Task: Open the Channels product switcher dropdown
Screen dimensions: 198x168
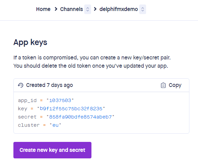Action: (88, 9)
